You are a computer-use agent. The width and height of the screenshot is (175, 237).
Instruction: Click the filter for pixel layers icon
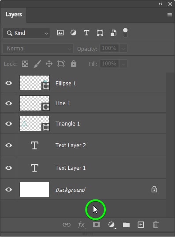pos(60,33)
